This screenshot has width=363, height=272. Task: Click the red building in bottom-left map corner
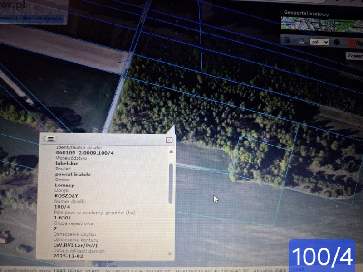(x=3, y=238)
